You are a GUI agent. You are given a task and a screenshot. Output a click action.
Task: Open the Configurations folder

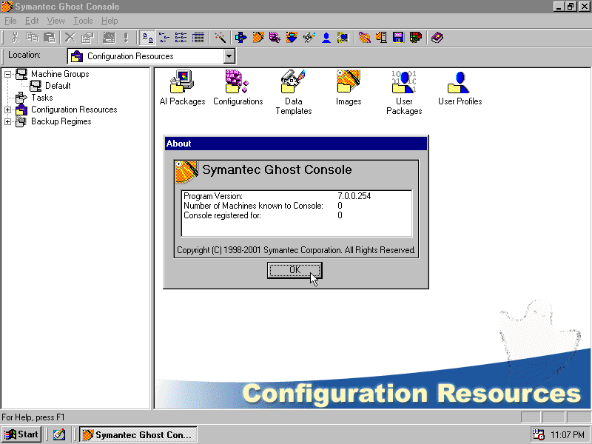pyautogui.click(x=238, y=87)
